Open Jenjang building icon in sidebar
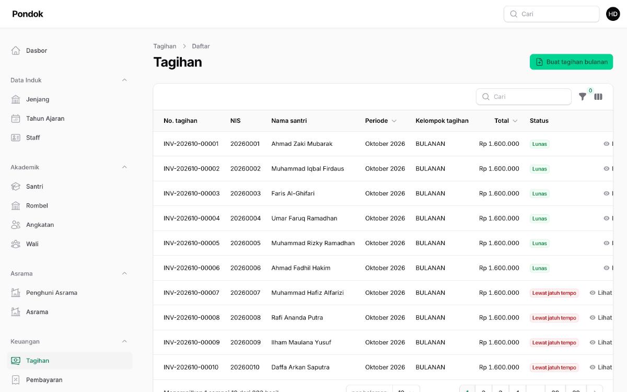This screenshot has width=627, height=392. point(16,99)
